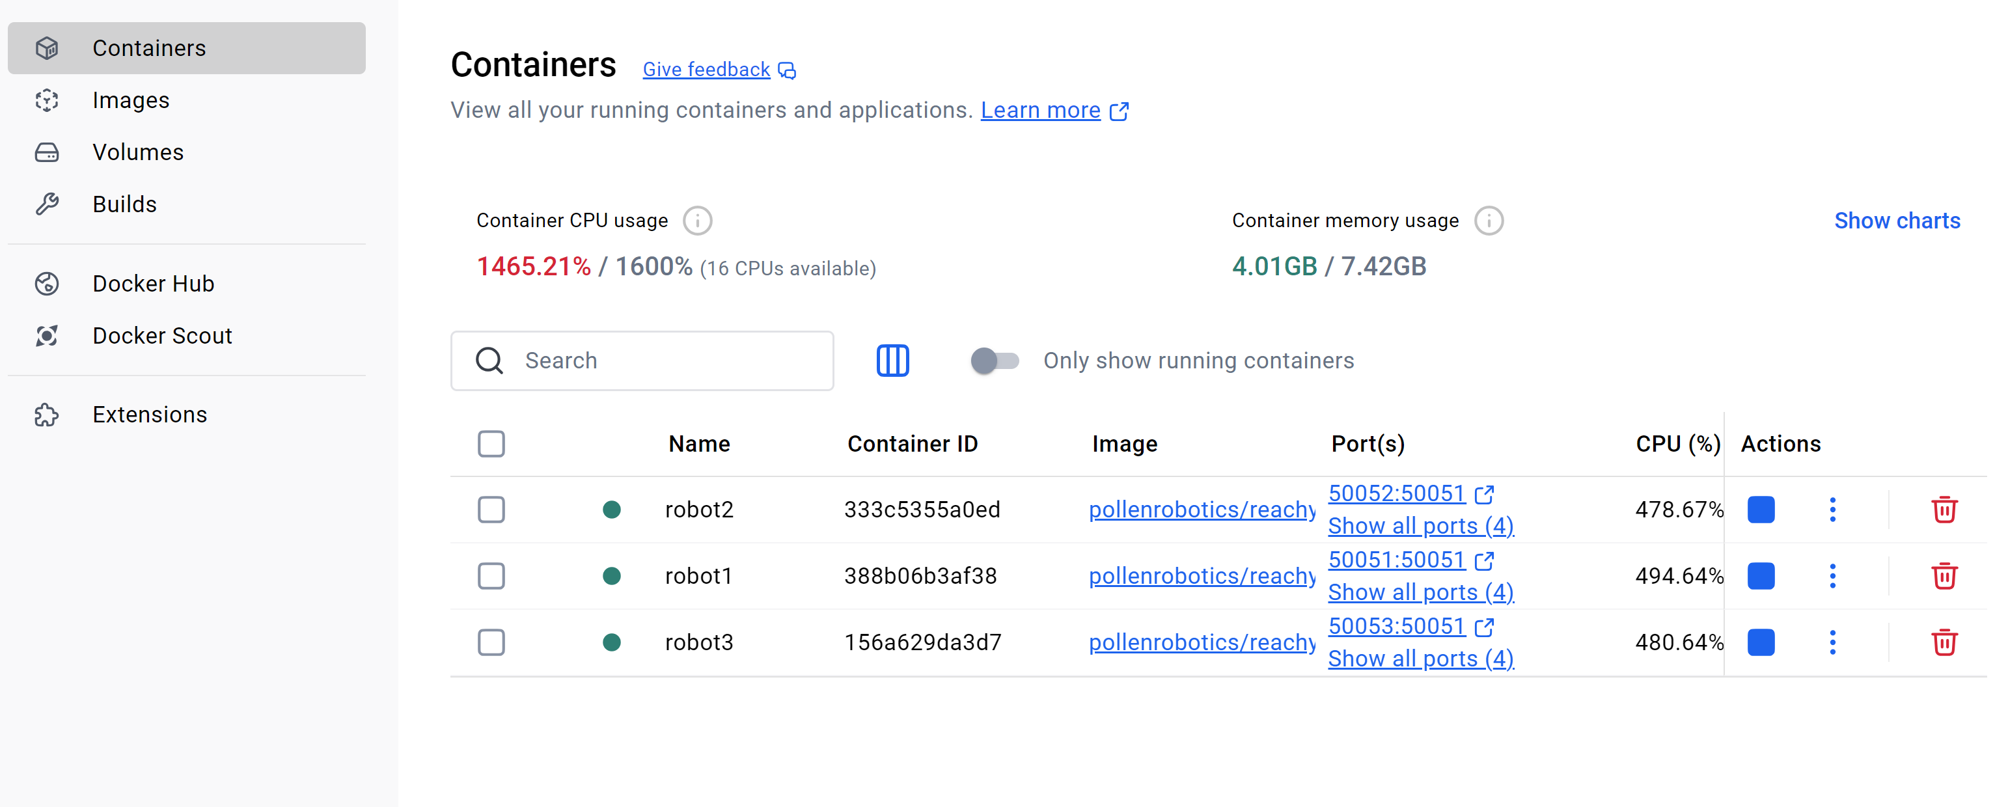Go to Images in sidebar
Image resolution: width=2008 pixels, height=807 pixels.
(130, 100)
